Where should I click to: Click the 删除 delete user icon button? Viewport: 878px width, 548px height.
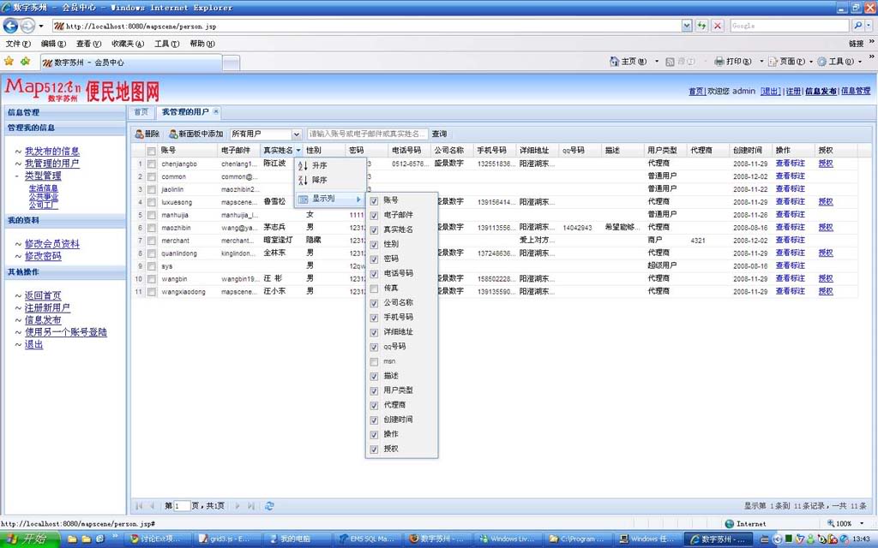pos(147,134)
